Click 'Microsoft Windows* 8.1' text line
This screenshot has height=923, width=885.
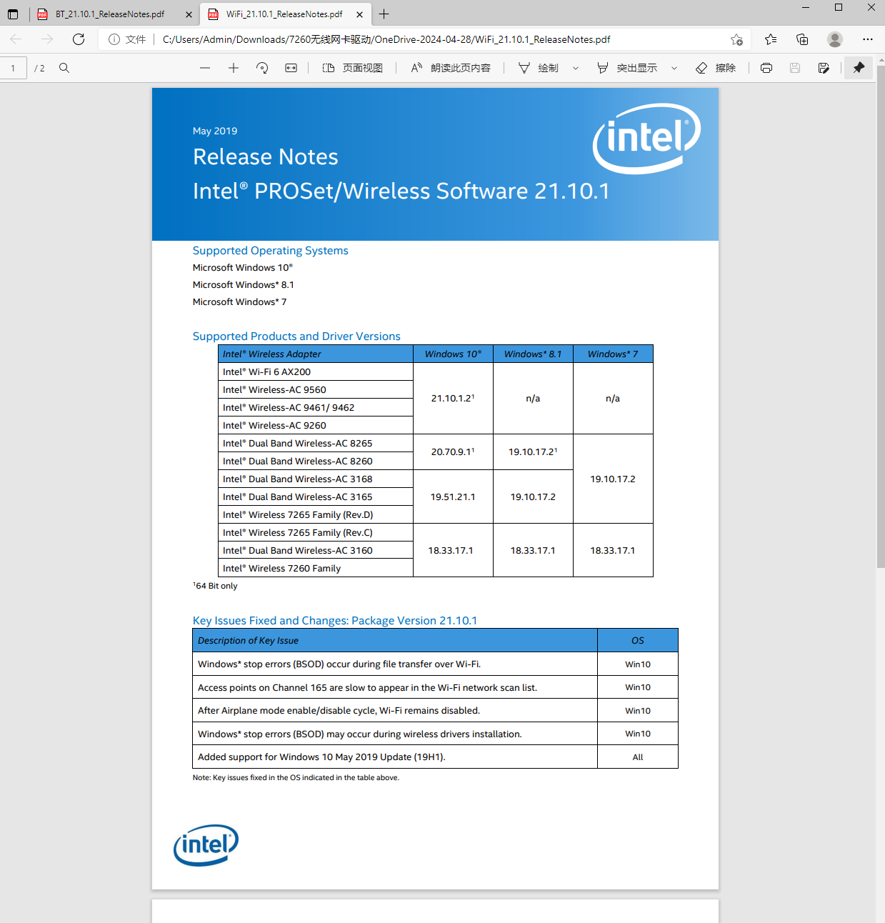pos(243,285)
